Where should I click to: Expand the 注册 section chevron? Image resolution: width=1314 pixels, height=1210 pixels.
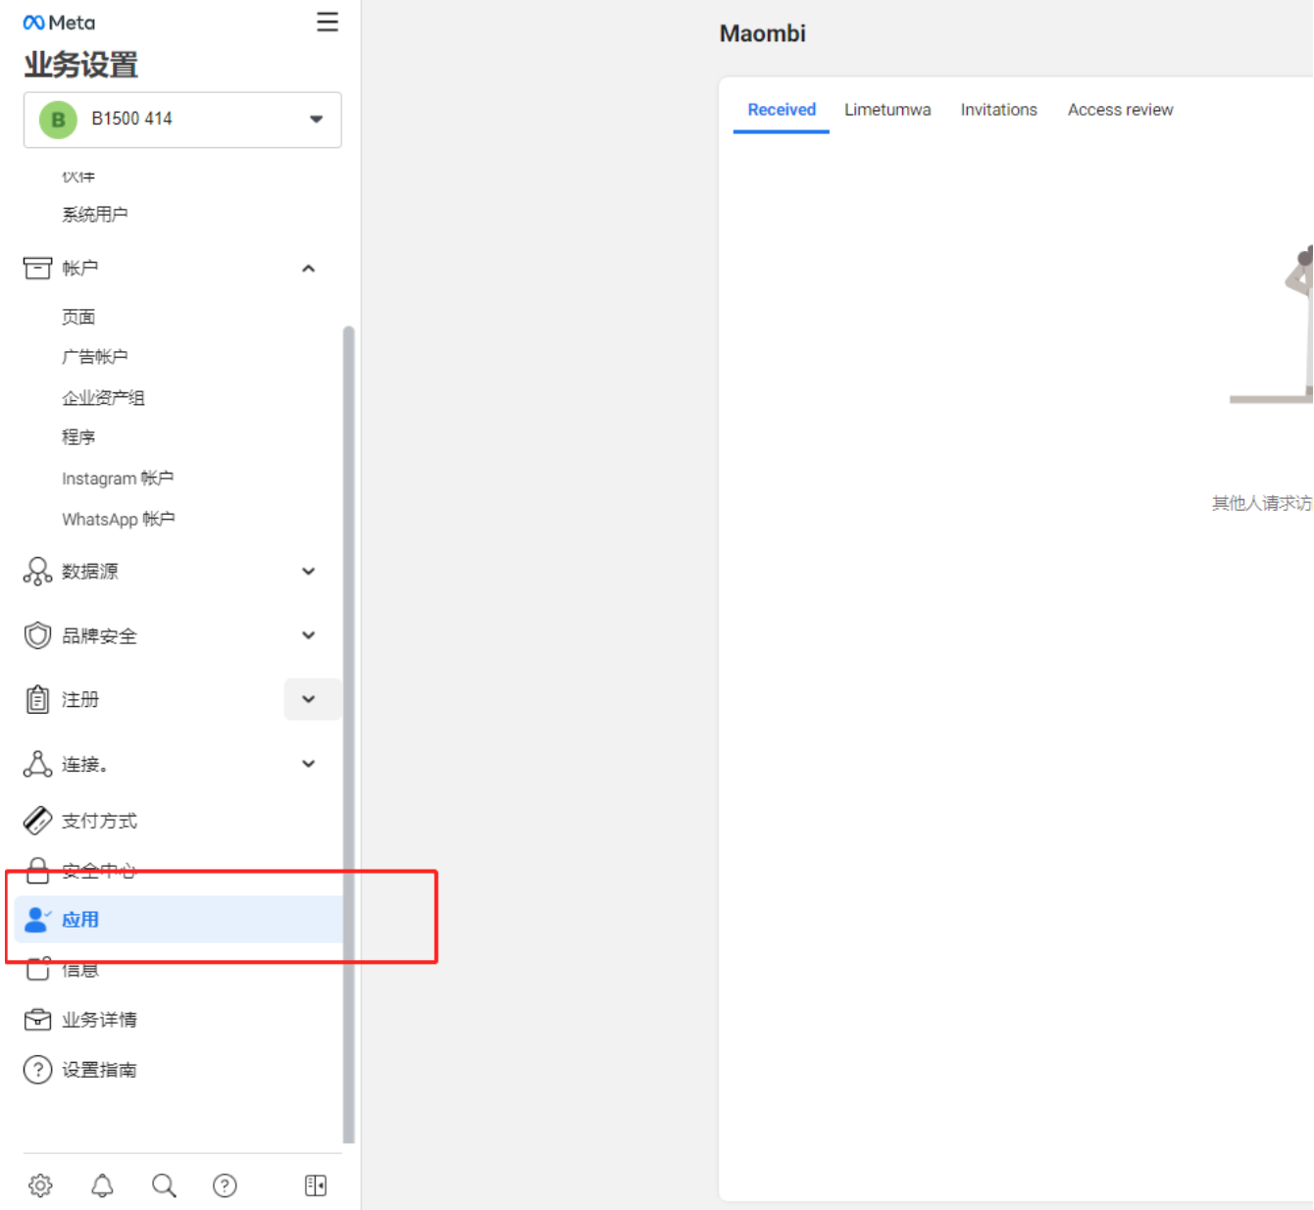(x=309, y=699)
